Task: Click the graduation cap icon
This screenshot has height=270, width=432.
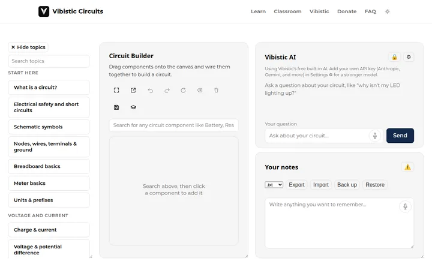Action: pos(133,107)
